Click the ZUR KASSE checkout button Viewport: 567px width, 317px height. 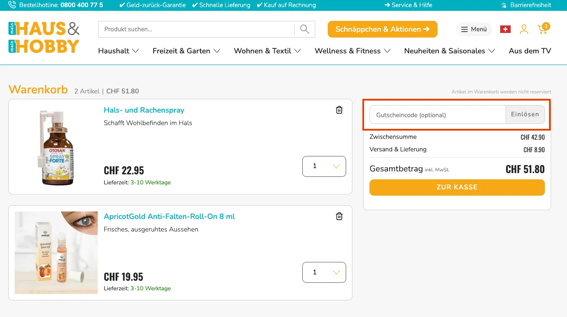[x=457, y=187]
